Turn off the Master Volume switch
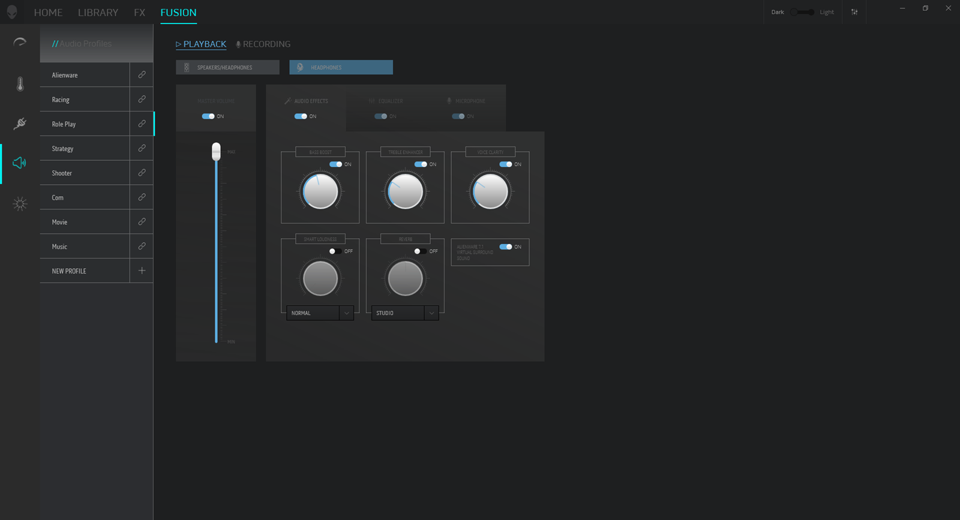The image size is (960, 520). 208,116
